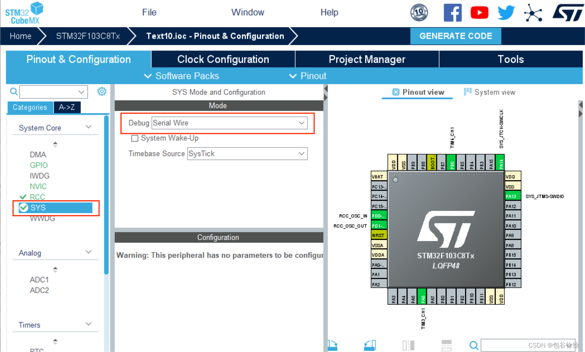585x352 pixels.
Task: Switch to System view
Action: [x=489, y=92]
